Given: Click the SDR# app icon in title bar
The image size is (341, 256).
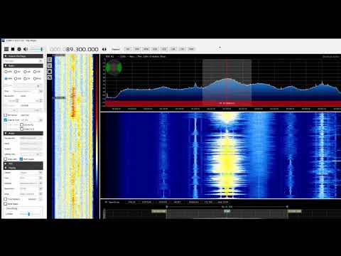Looking at the screenshot, I should 4,41.
